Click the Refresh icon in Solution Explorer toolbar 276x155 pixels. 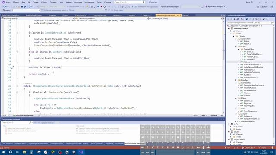[247, 19]
